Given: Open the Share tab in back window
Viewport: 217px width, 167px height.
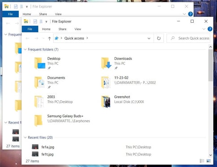Looking at the screenshot, I should point(43,14).
